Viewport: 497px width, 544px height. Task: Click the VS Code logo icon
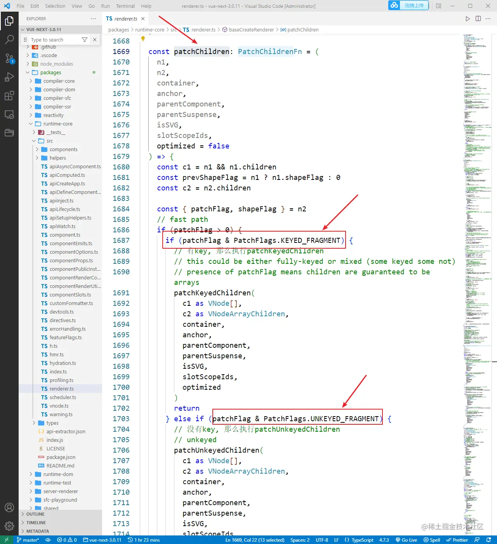[7, 6]
